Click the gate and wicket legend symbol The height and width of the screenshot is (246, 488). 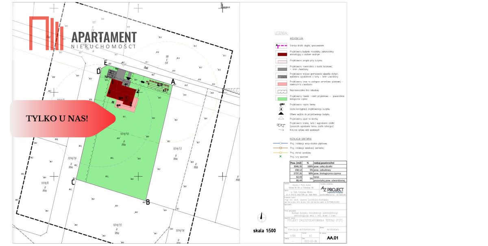(281, 125)
